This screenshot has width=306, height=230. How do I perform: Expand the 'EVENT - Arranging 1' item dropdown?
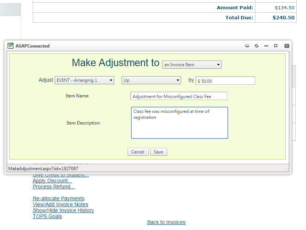(84, 80)
